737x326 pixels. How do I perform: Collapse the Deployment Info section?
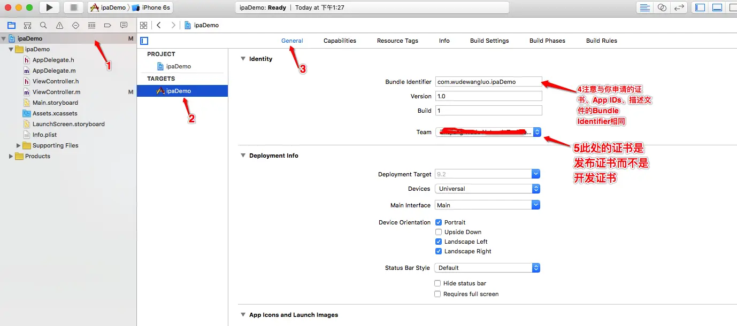[x=243, y=156]
